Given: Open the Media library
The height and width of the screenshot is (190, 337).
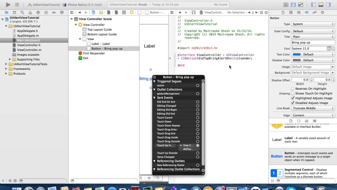Looking at the screenshot, I should tap(315, 121).
